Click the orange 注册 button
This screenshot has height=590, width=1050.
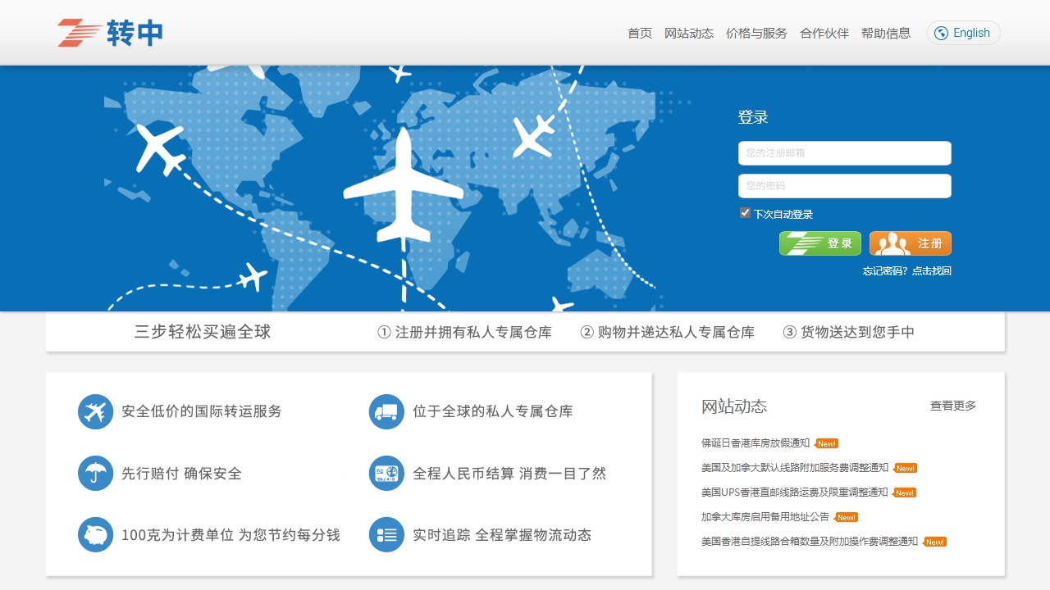click(911, 243)
